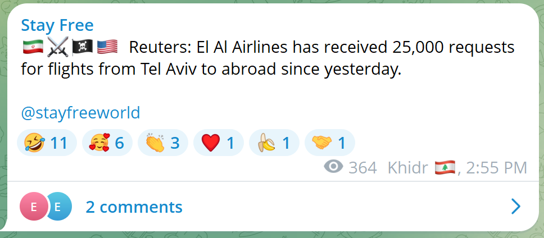Click the crossed swords emoji

point(58,47)
